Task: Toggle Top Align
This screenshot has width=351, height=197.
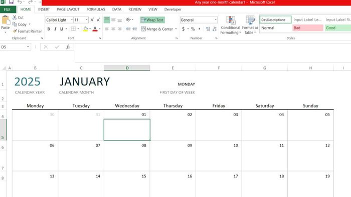Action: 107,20
